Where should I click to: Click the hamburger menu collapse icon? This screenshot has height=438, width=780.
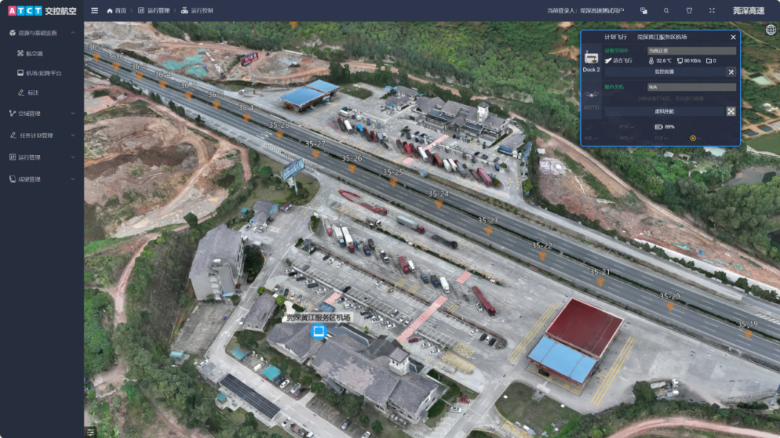pos(94,11)
